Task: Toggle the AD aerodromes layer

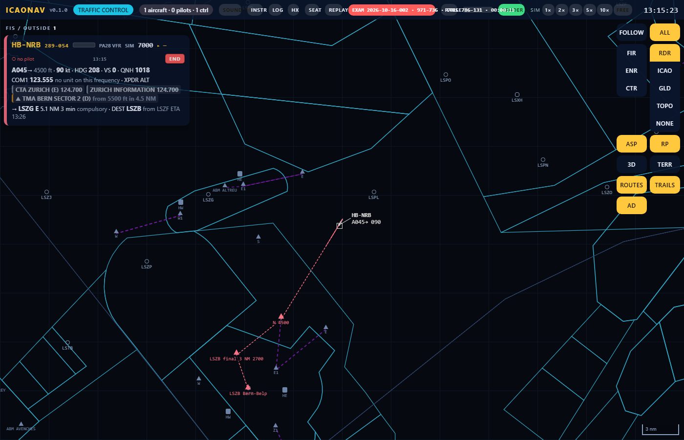Action: point(631,206)
